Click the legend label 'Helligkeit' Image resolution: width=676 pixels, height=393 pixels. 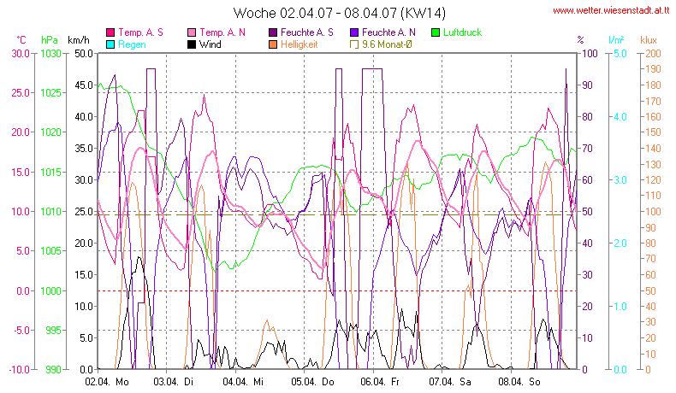point(299,44)
